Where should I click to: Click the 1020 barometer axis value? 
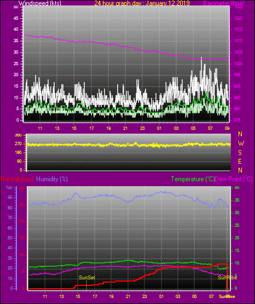coord(239,18)
